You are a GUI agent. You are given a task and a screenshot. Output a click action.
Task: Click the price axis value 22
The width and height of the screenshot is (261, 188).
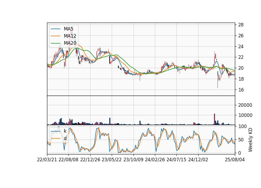click(x=241, y=57)
